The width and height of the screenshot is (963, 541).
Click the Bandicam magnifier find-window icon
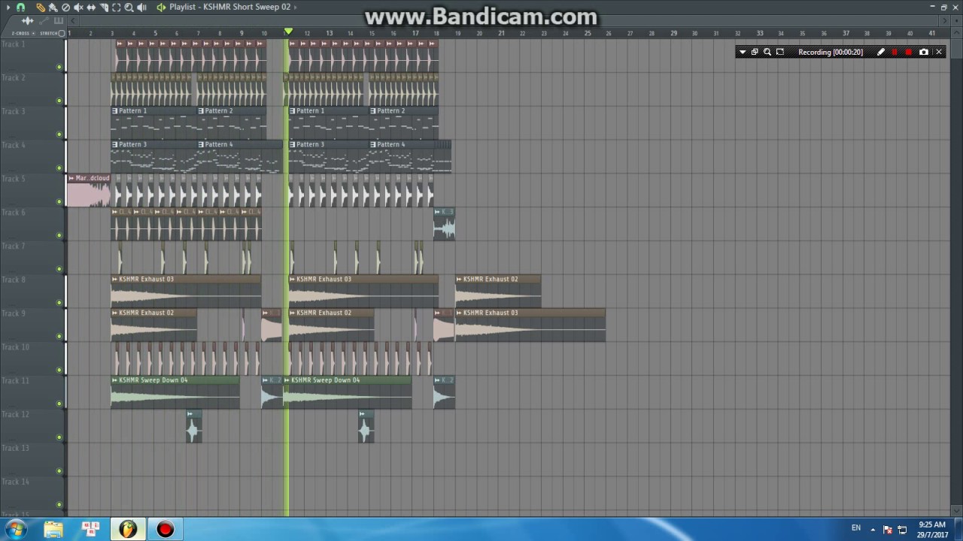pyautogui.click(x=767, y=52)
